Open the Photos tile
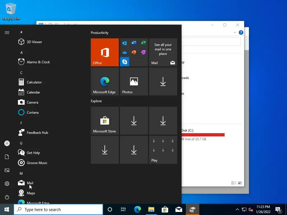 coord(134,81)
